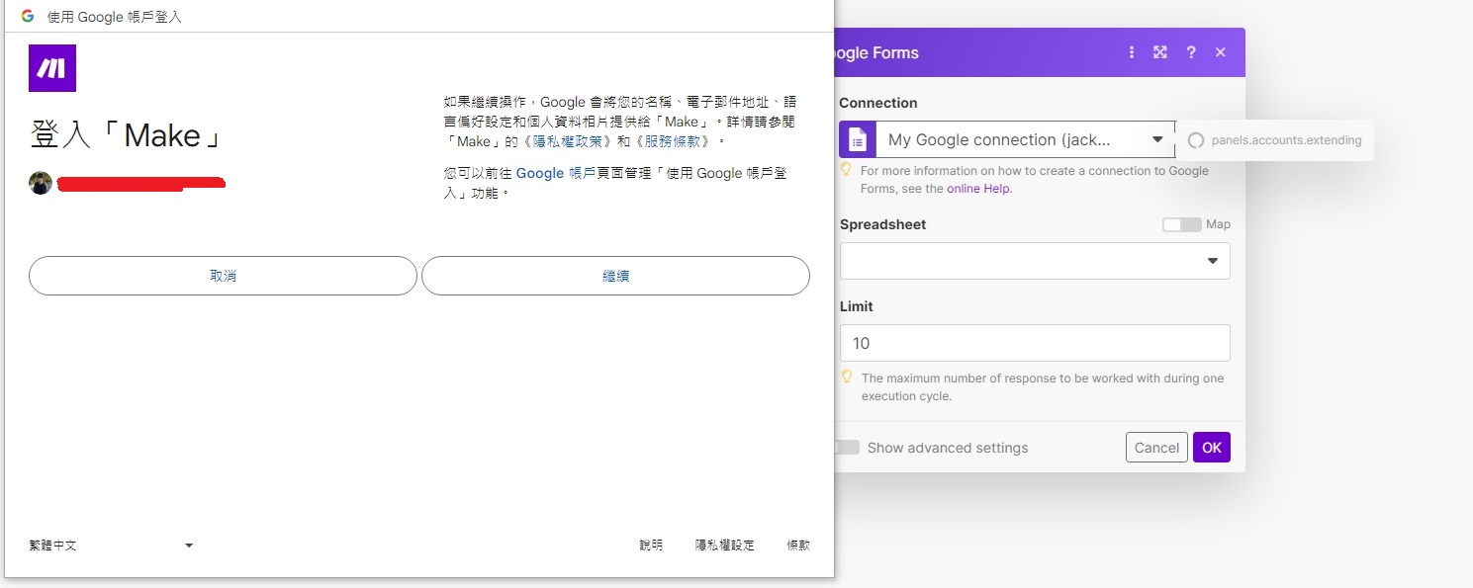Image resolution: width=1473 pixels, height=588 pixels.
Task: Click the 取消 cancel button
Action: [x=222, y=276]
